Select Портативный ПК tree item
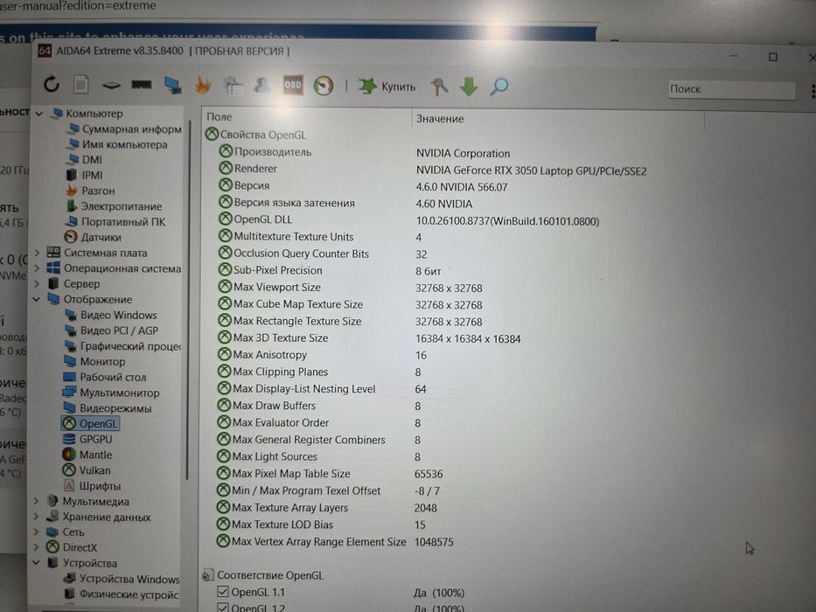Screen dimensions: 816x612 pyautogui.click(x=115, y=222)
